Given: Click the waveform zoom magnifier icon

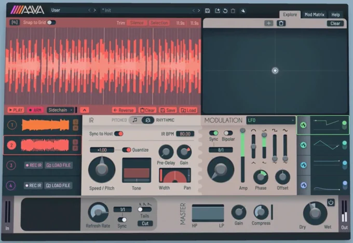Looking at the screenshot, I should [x=15, y=22].
